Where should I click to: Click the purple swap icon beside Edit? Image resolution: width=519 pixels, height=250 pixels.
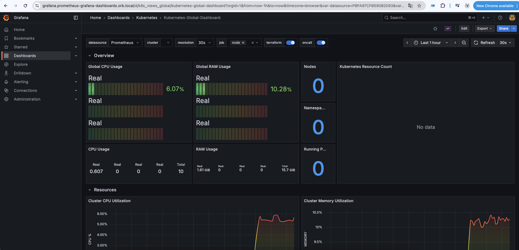[x=448, y=29]
